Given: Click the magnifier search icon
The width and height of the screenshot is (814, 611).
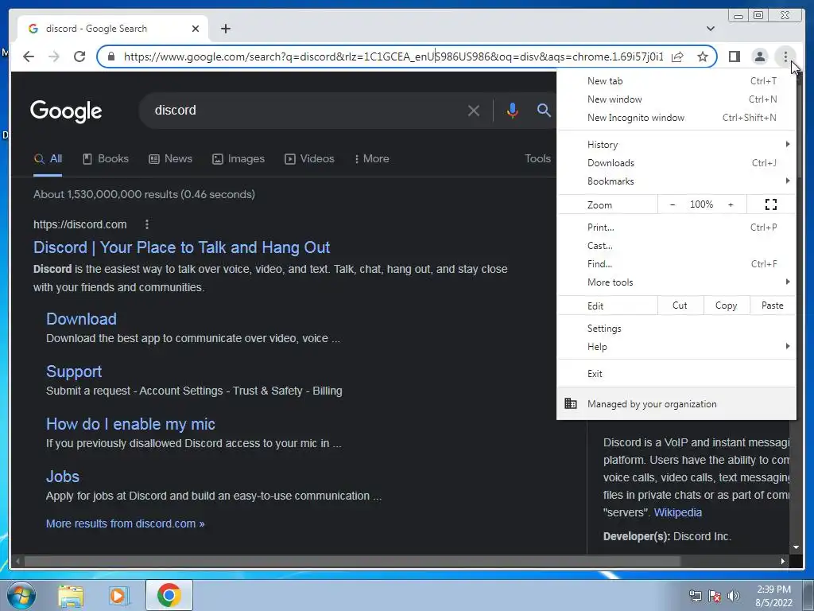Looking at the screenshot, I should coord(544,110).
